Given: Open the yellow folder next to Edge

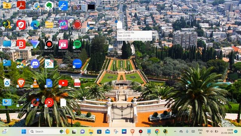Looking at the screenshot, I should pos(49,25).
